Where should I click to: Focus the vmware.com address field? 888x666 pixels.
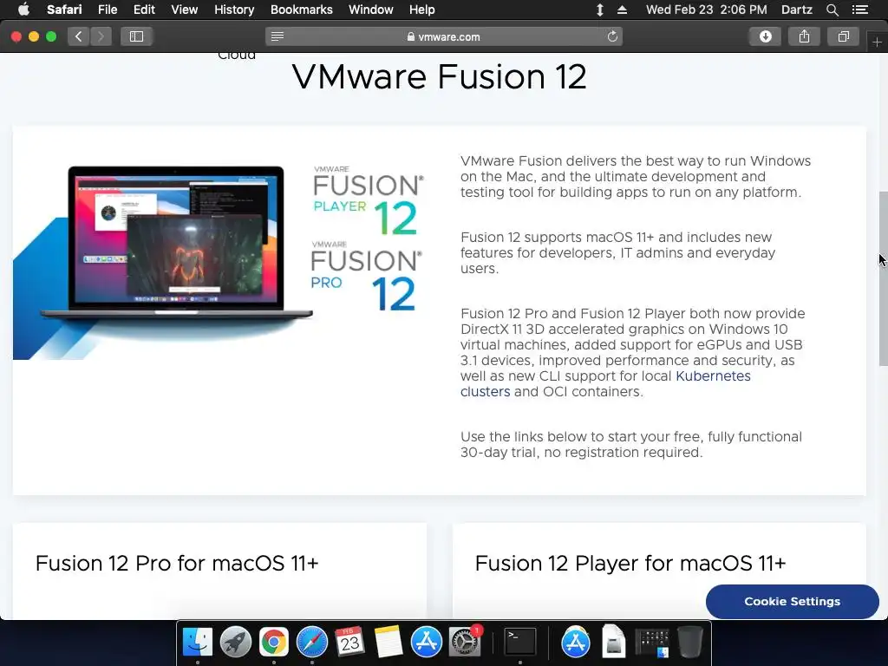[x=444, y=36]
